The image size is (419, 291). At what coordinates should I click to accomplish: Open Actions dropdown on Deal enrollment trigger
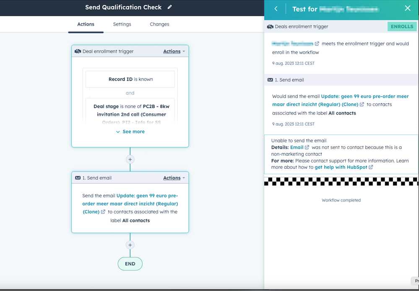coord(174,51)
